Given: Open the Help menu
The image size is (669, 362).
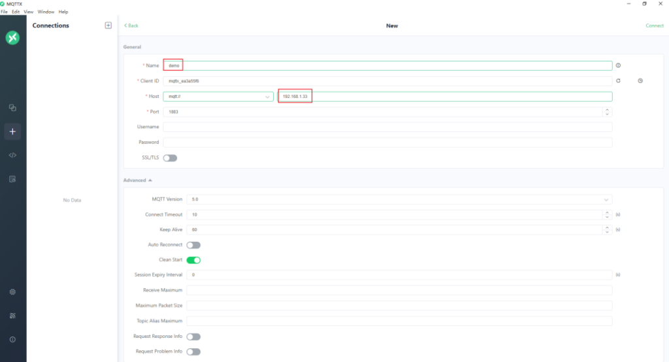Looking at the screenshot, I should coord(63,12).
